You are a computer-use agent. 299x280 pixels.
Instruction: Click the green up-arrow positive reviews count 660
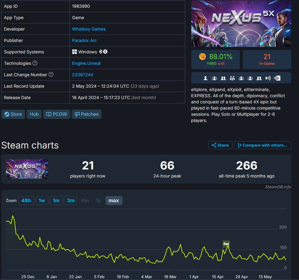[x=212, y=64]
